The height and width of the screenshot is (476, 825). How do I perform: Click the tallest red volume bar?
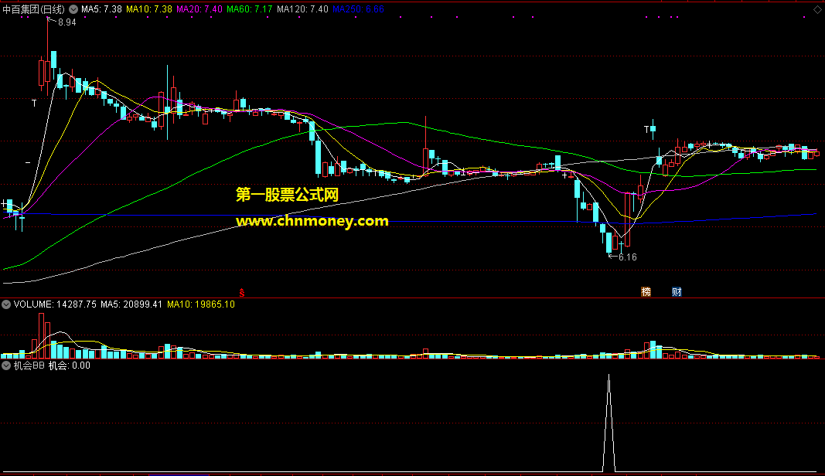41,336
